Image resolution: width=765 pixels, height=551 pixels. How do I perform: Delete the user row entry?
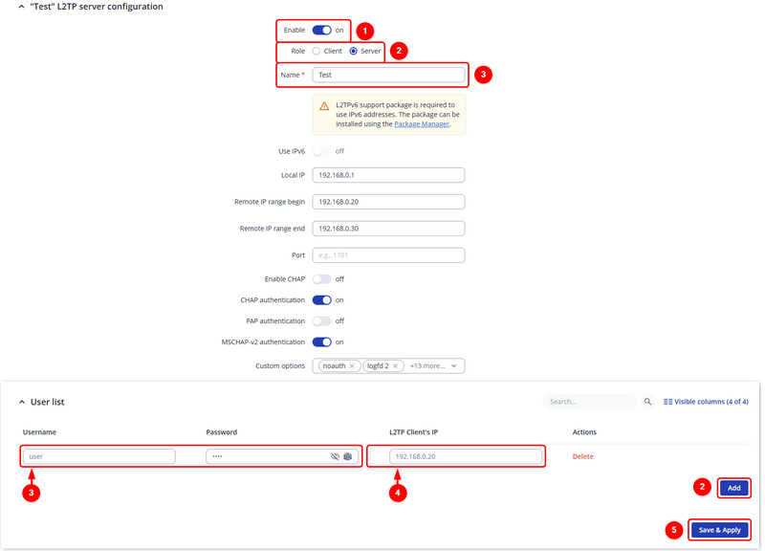(x=582, y=457)
